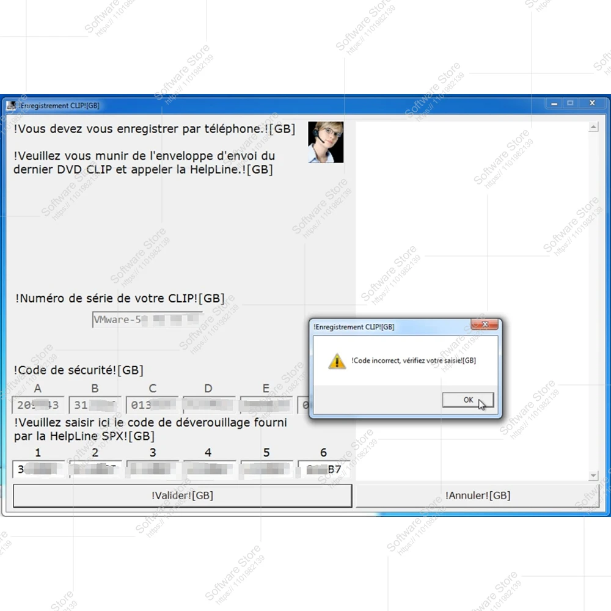Click unlock code field 2
This screenshot has width=611, height=611.
pos(95,469)
